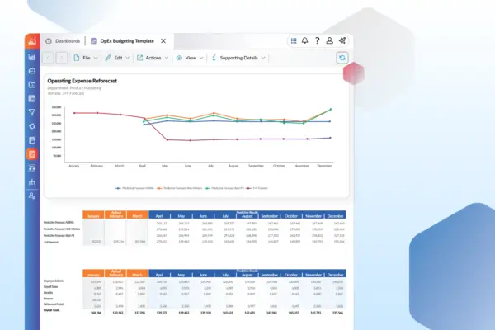Click the 'Predictive Forecast Best Fit' table row label
Screen dimensions: 495x330
click(x=59, y=236)
